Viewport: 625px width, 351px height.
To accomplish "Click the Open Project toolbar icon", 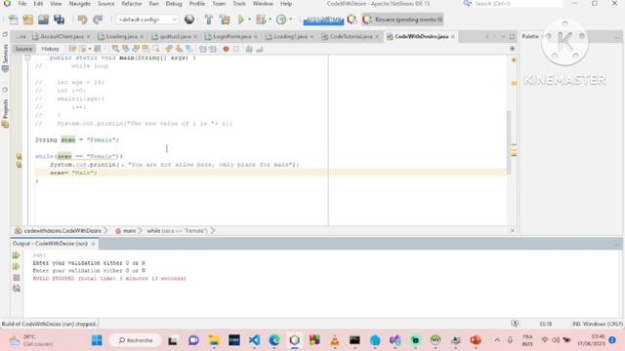I will tap(43, 19).
